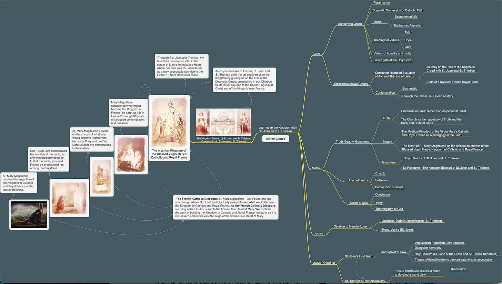Select the 'Faith' node

pyautogui.click(x=408, y=33)
